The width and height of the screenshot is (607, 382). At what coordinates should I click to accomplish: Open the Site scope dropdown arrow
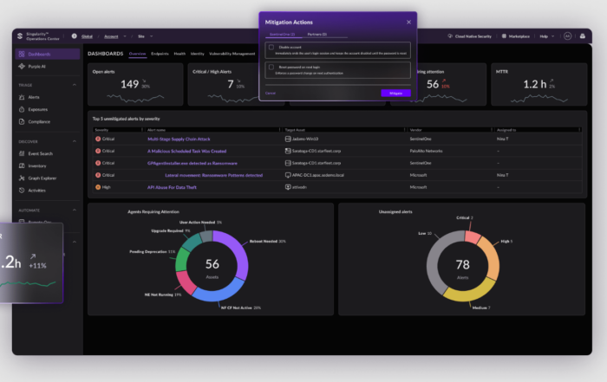pyautogui.click(x=152, y=36)
